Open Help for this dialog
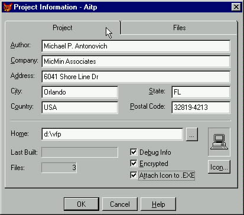 tap(158, 204)
